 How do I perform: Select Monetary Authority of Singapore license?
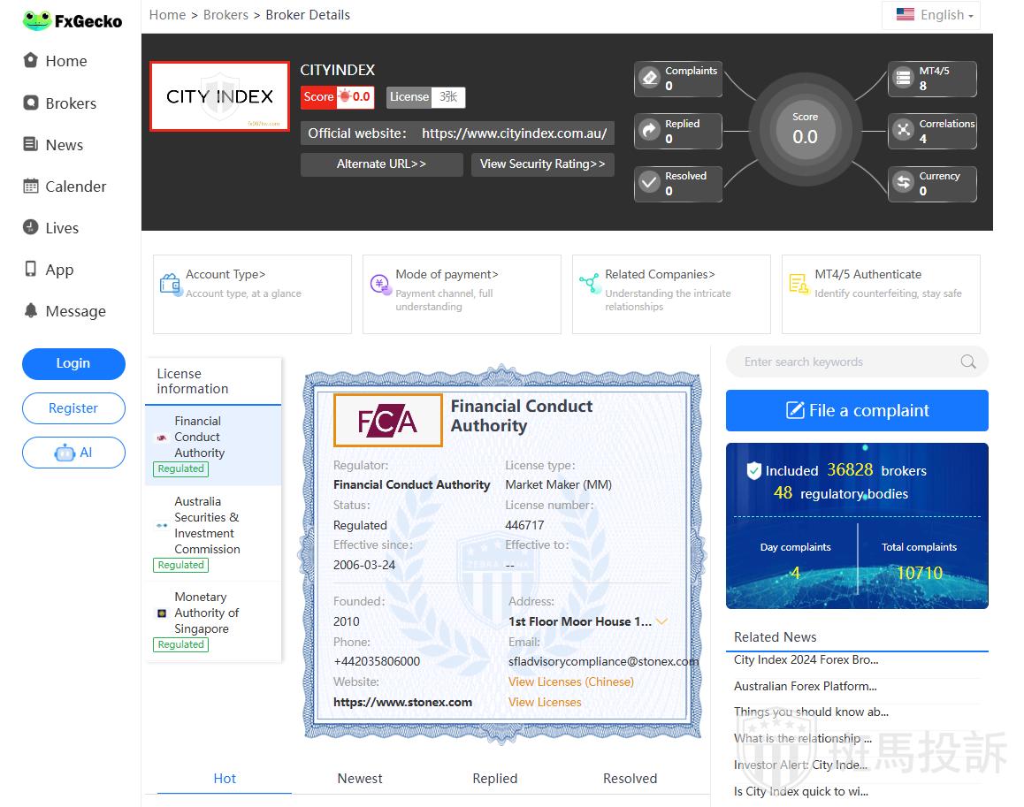pos(207,613)
